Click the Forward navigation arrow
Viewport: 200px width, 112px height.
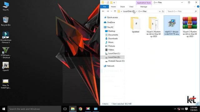[x=107, y=11]
